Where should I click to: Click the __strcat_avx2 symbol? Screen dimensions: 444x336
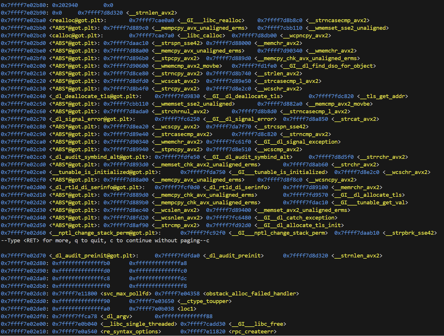[355, 119]
